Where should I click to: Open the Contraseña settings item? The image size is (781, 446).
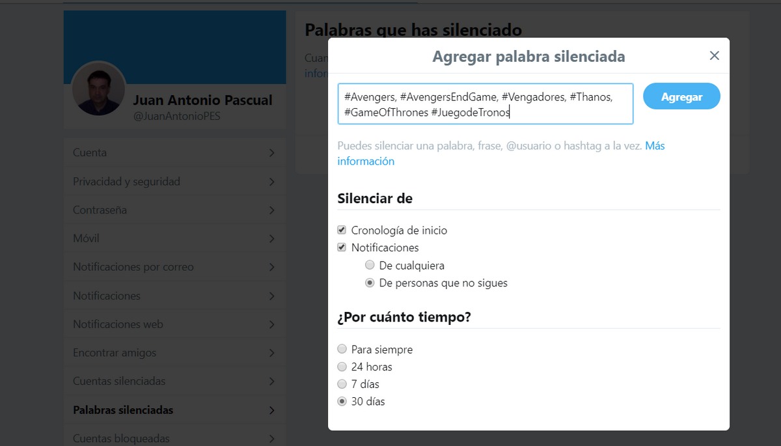(x=174, y=210)
